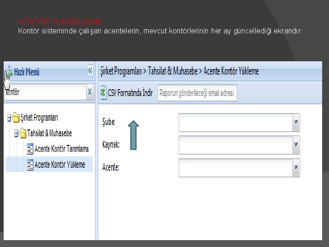Click the Acente: label
The image size is (329, 247).
pos(111,167)
